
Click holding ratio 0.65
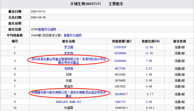click(x=149, y=102)
